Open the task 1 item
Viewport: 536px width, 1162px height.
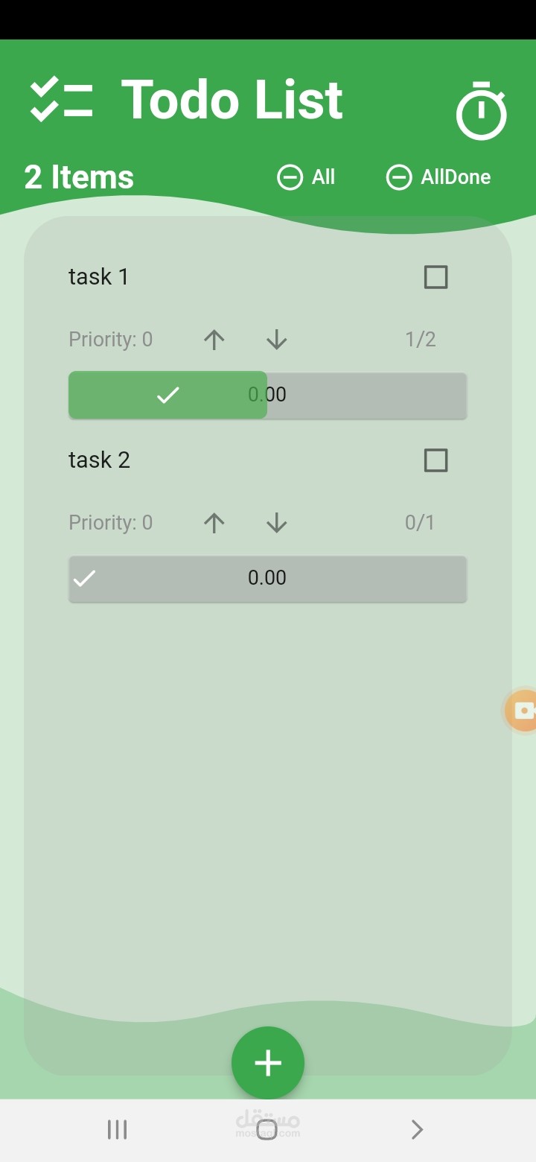(x=99, y=277)
